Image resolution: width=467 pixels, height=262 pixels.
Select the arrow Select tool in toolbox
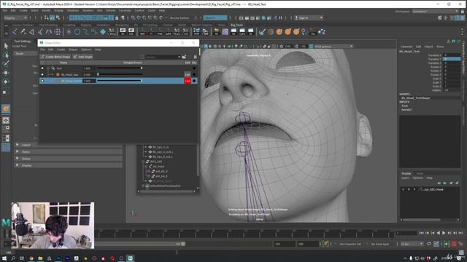point(6,46)
